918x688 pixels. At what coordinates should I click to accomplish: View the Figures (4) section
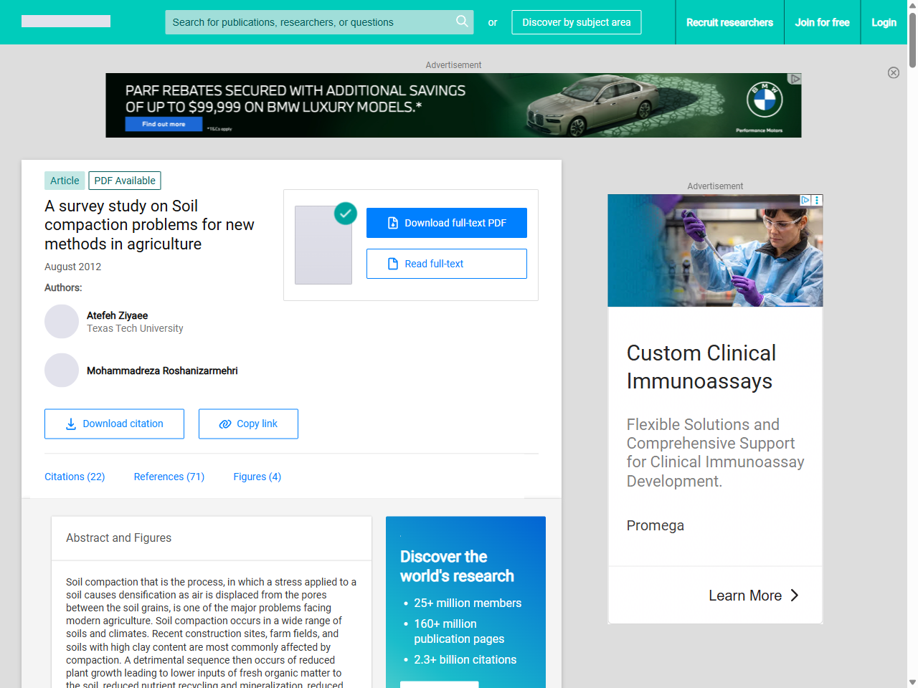pos(257,477)
